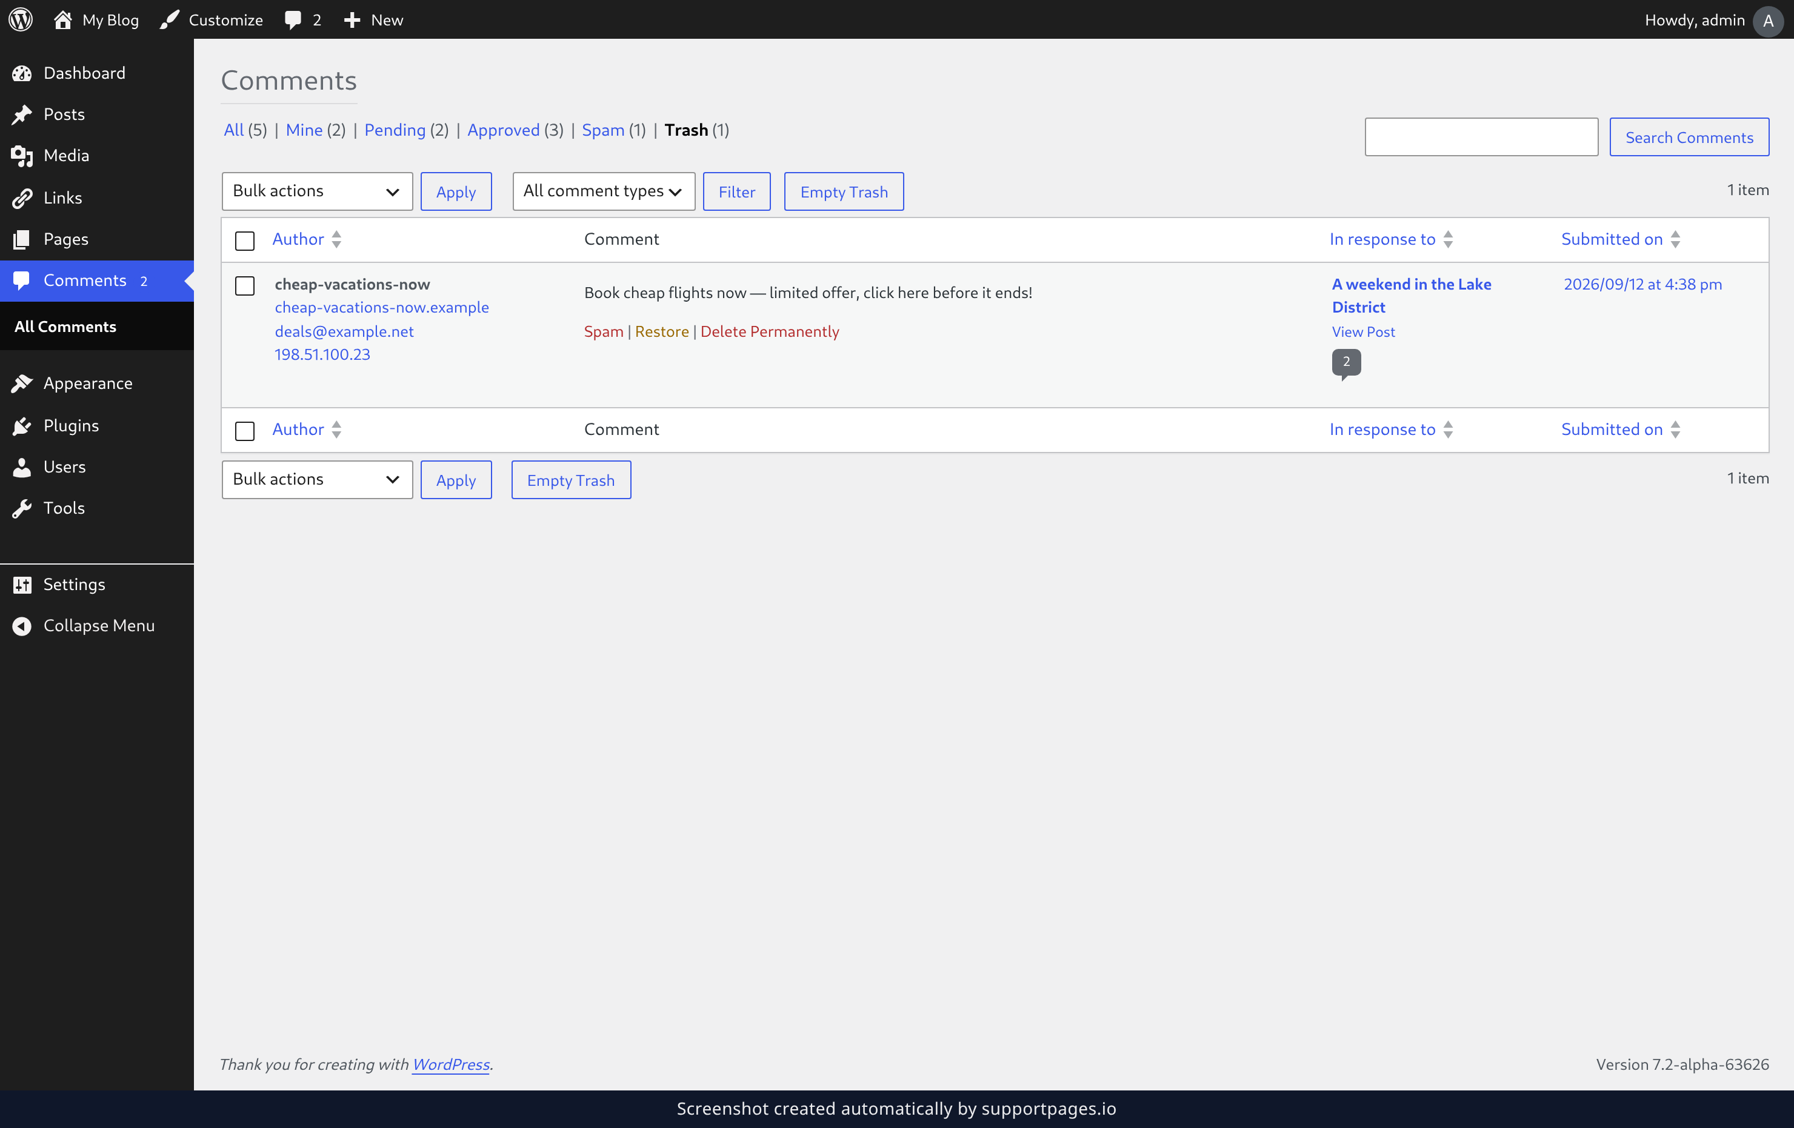Click the Links chain icon
Screen dimensions: 1794x1128
click(22, 197)
